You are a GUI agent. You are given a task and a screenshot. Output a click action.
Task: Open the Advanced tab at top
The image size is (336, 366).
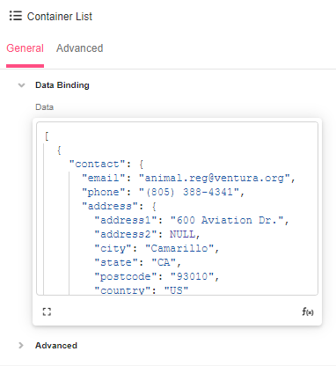[79, 48]
